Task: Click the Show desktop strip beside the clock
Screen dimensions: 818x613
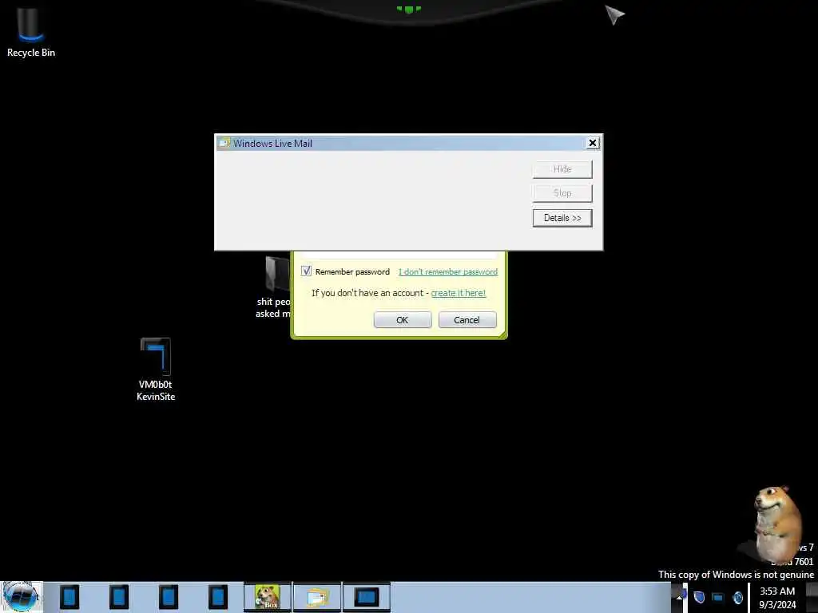Action: [x=812, y=597]
